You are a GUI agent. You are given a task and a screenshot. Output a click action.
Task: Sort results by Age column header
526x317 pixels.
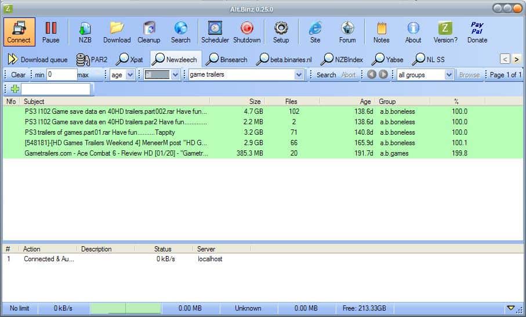[x=347, y=101]
